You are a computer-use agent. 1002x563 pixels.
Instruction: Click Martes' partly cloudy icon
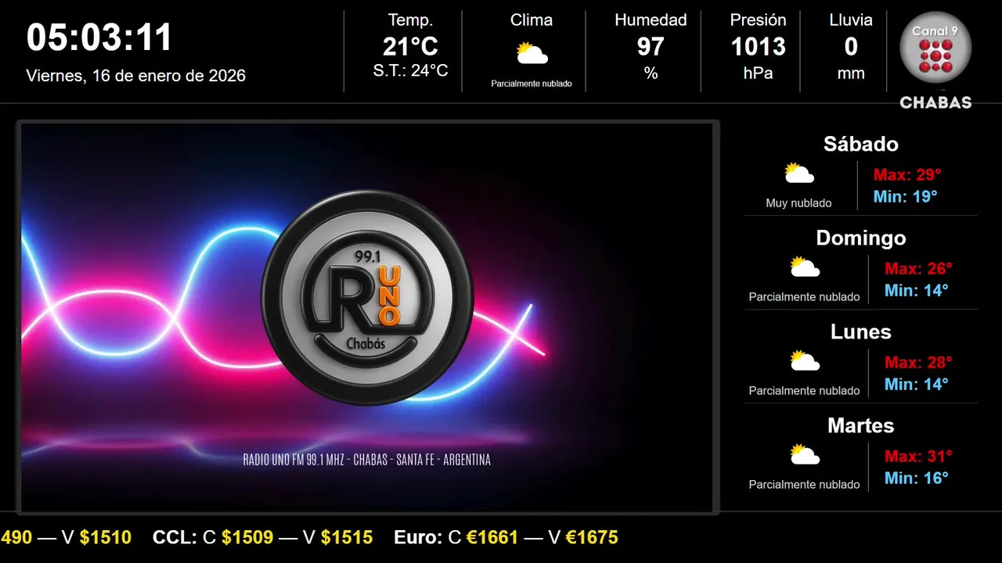click(x=805, y=455)
